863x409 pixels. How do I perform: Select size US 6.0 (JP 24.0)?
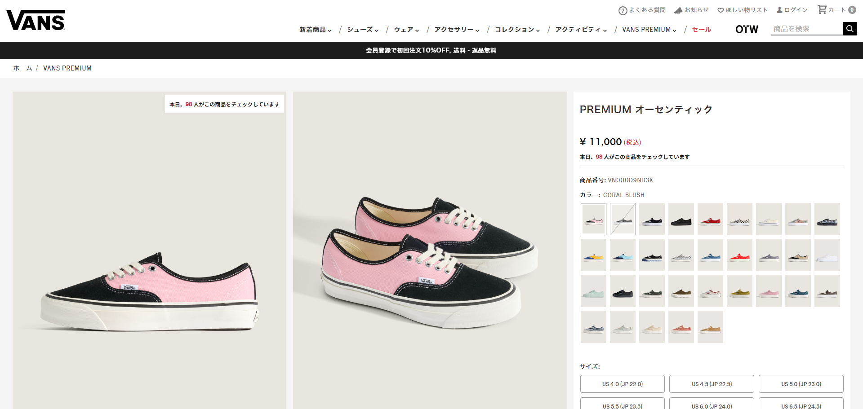coord(712,404)
